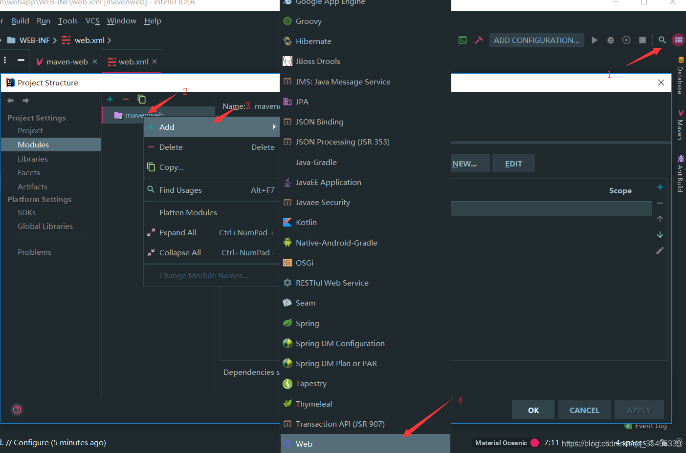Click Collapse All in context menu

pyautogui.click(x=212, y=252)
